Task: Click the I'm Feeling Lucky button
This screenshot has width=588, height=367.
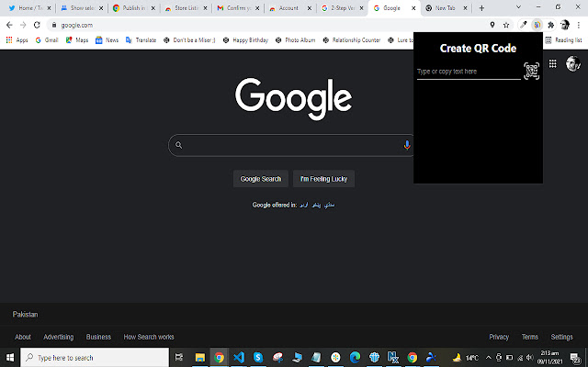Action: [323, 179]
